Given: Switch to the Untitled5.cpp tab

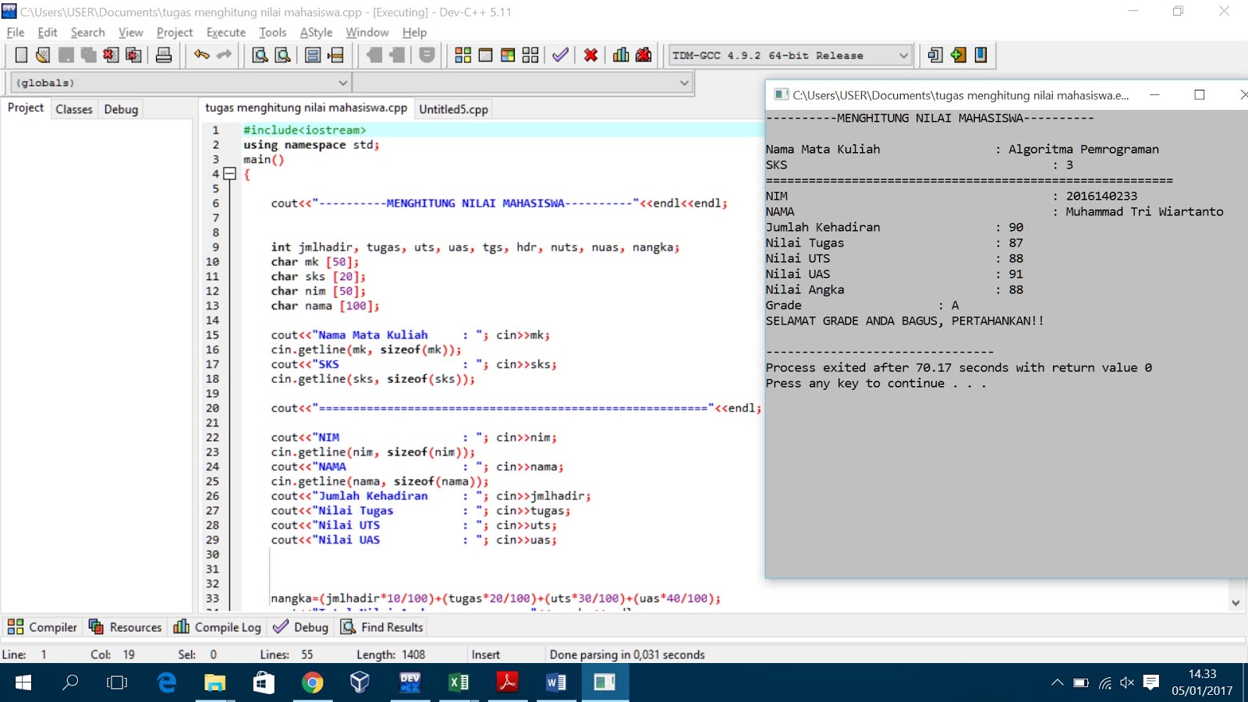Looking at the screenshot, I should pos(452,108).
